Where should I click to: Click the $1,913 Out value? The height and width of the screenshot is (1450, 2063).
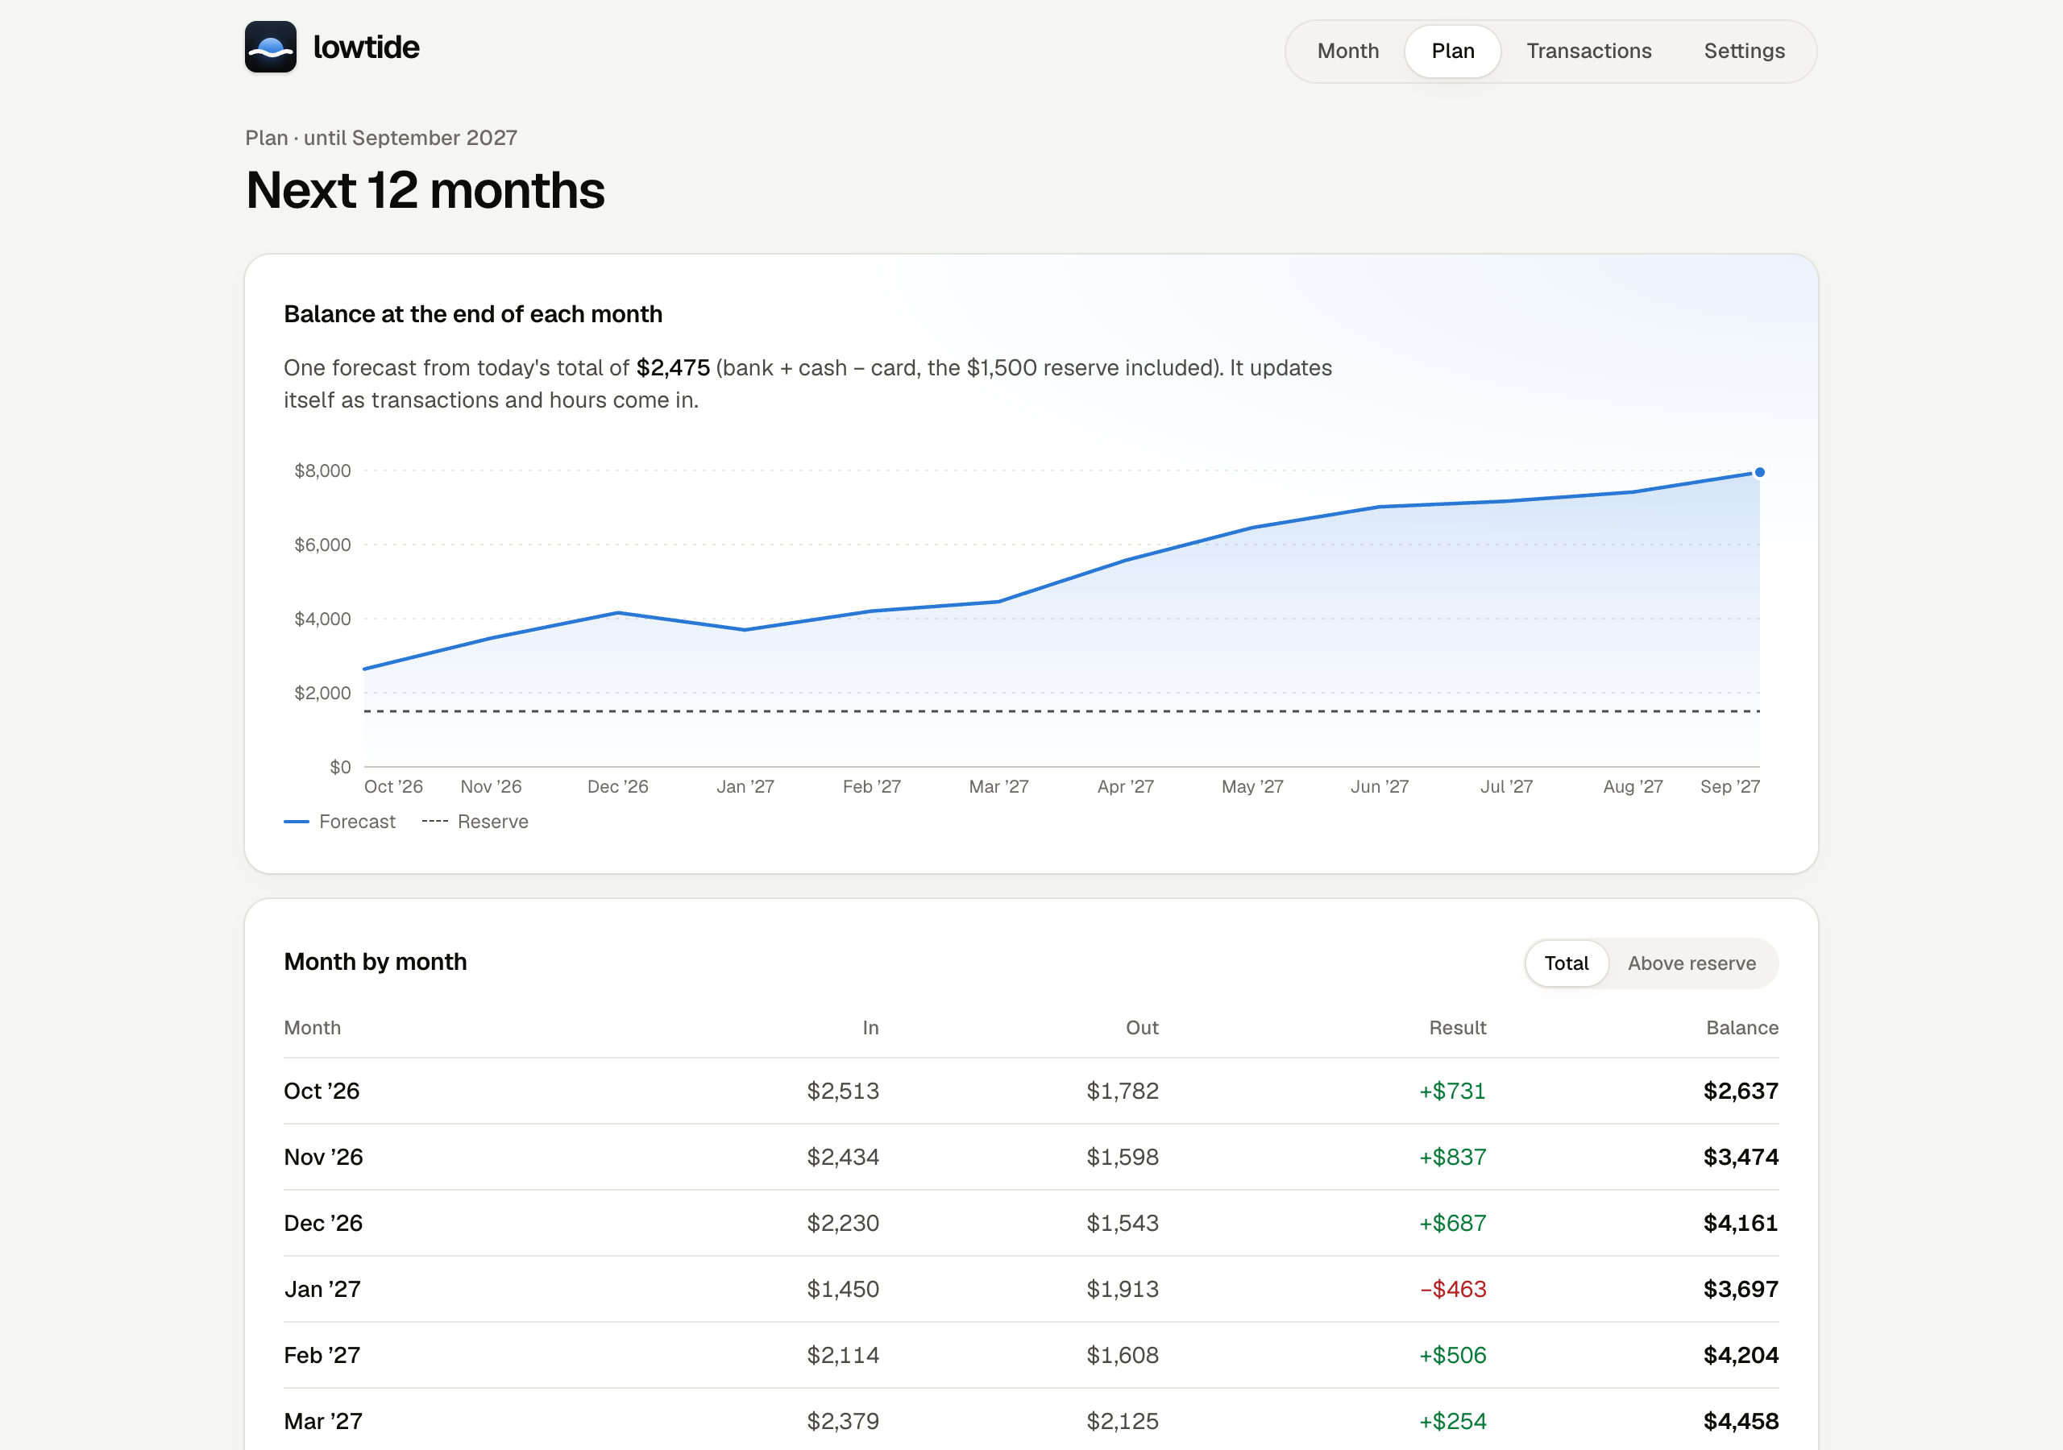click(1123, 1289)
